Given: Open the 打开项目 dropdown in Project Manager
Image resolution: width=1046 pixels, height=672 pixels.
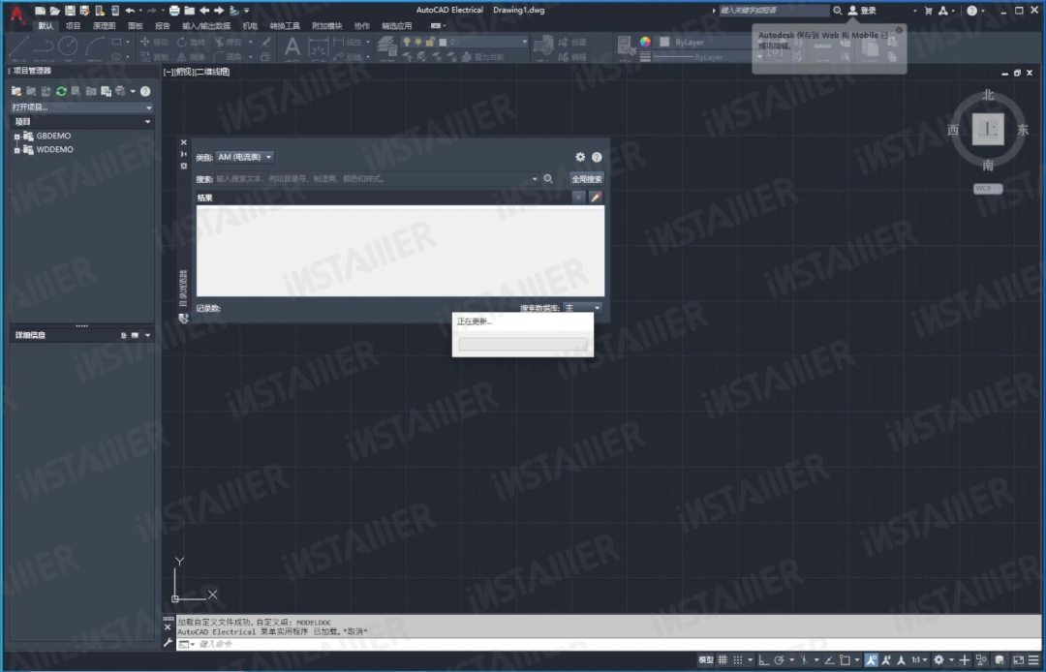Looking at the screenshot, I should (81, 107).
